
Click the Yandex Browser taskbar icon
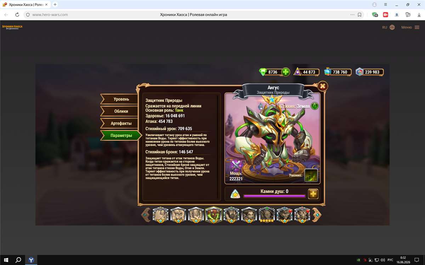(x=31, y=260)
